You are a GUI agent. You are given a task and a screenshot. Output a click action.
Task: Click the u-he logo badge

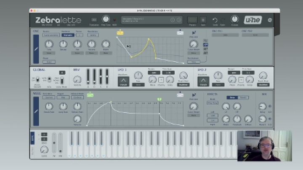click(x=253, y=20)
